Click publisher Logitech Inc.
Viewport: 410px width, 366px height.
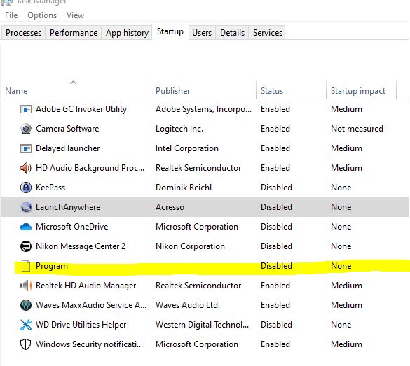pyautogui.click(x=179, y=129)
